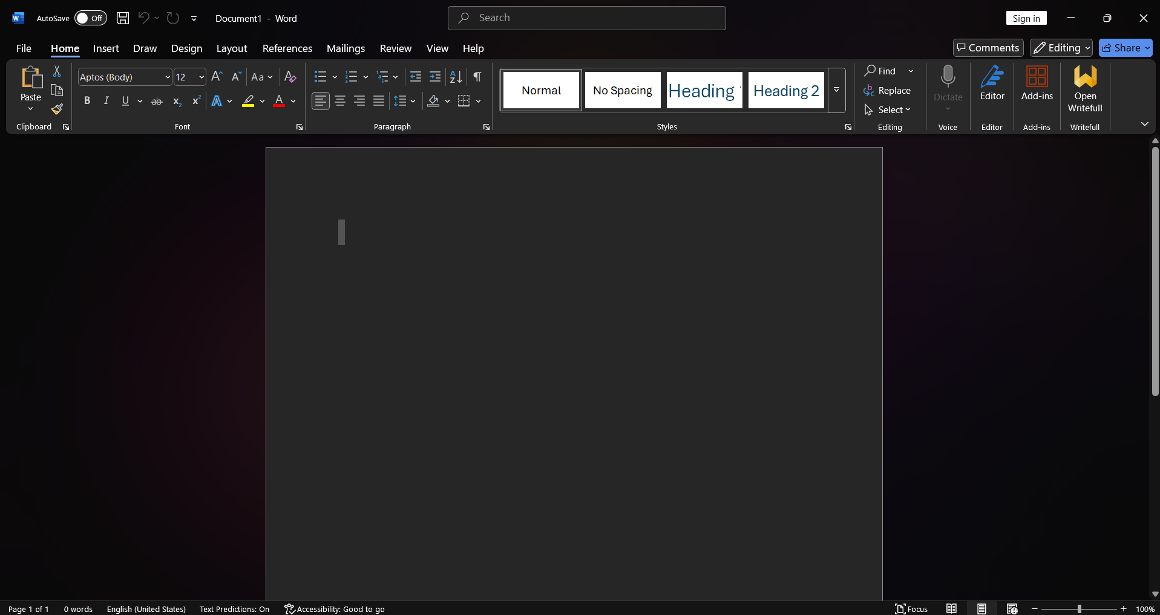This screenshot has height=615, width=1160.
Task: Click the Clear All Formatting icon
Action: pos(290,77)
